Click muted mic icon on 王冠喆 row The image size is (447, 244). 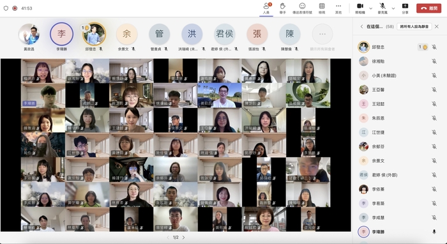click(434, 104)
